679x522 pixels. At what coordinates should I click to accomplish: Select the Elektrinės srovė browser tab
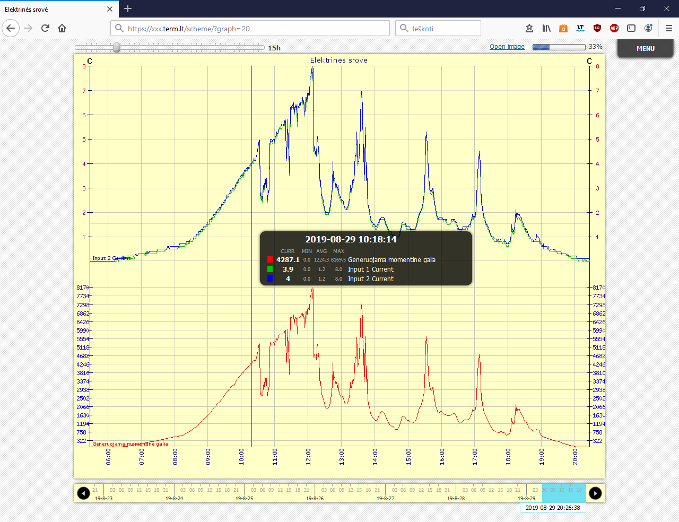(53, 9)
